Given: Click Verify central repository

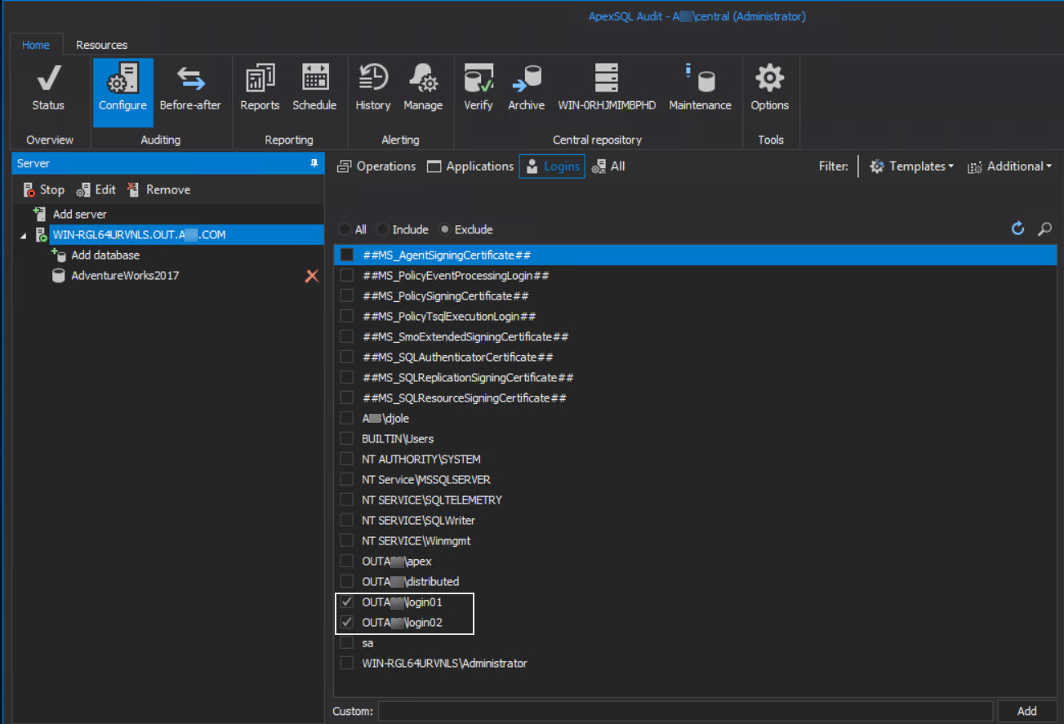Looking at the screenshot, I should click(x=479, y=89).
